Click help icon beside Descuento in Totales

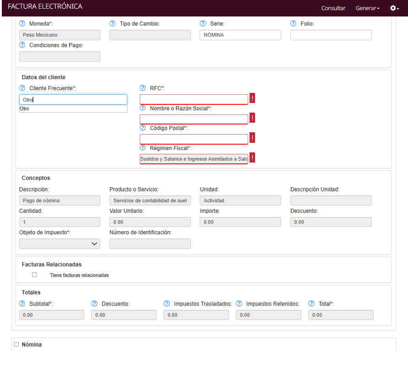click(94, 304)
